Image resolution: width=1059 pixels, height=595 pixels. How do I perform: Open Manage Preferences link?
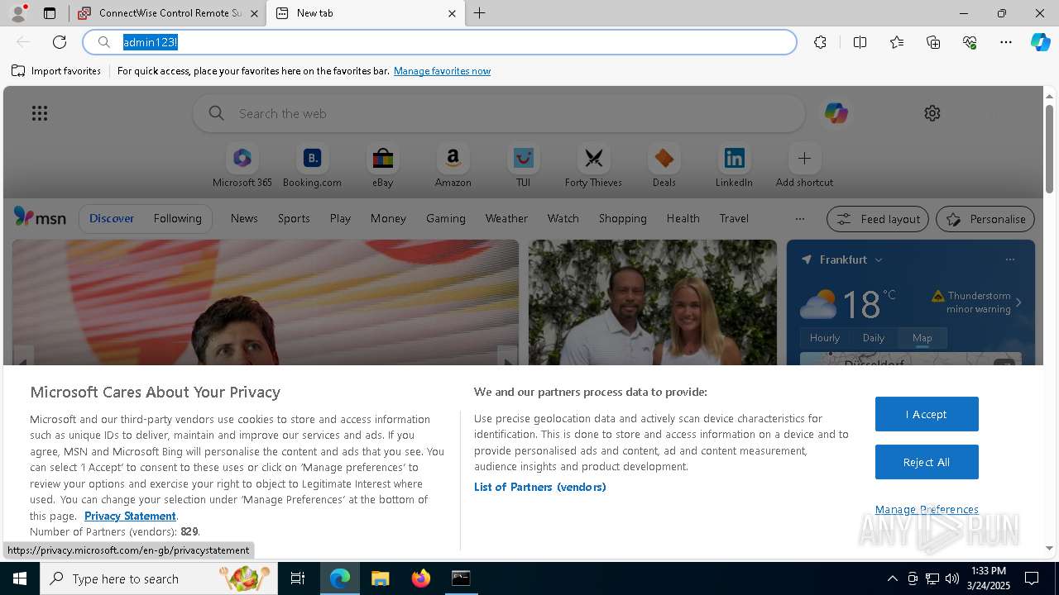pos(927,509)
